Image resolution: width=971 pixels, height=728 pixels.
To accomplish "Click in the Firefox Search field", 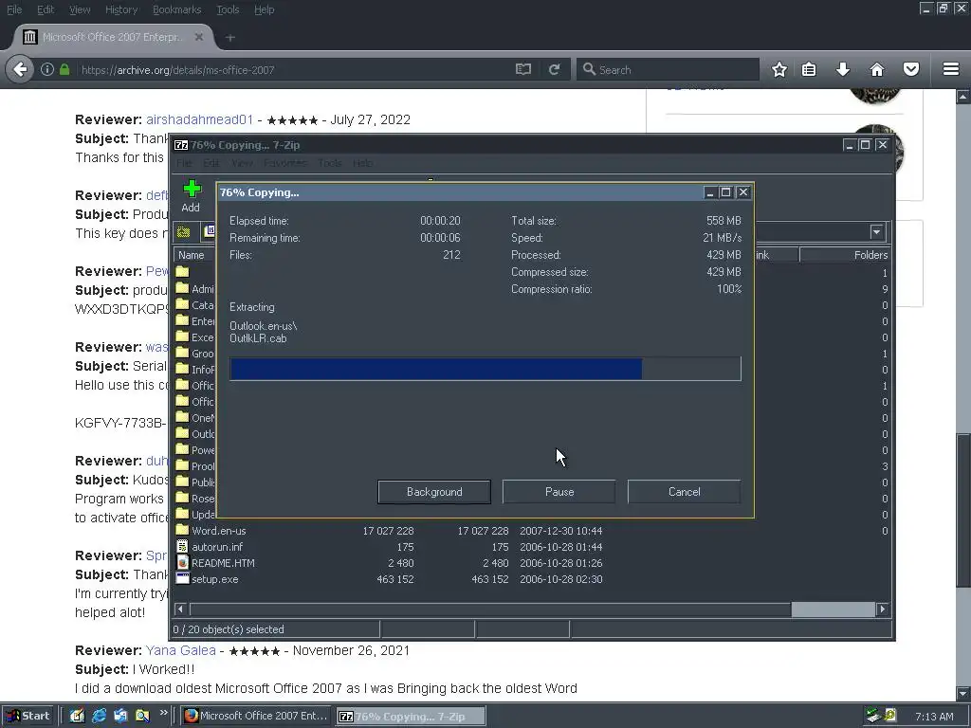I will click(668, 69).
